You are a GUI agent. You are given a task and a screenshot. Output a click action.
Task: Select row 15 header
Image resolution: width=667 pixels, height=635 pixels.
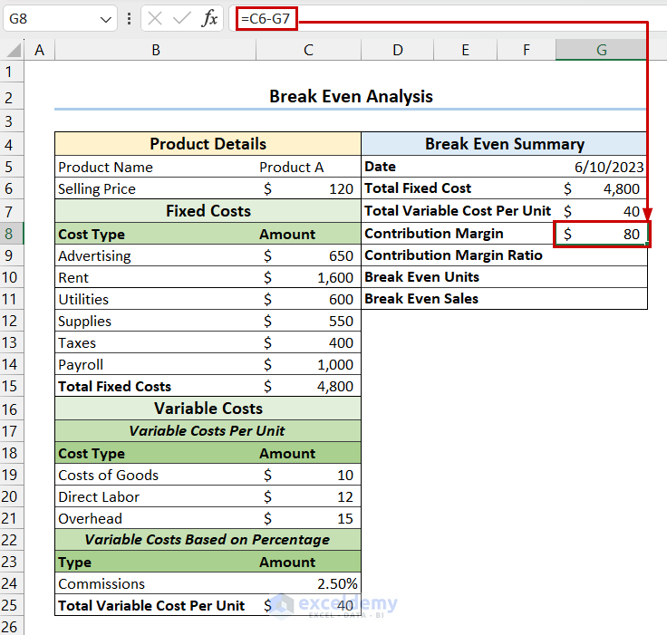tap(11, 386)
